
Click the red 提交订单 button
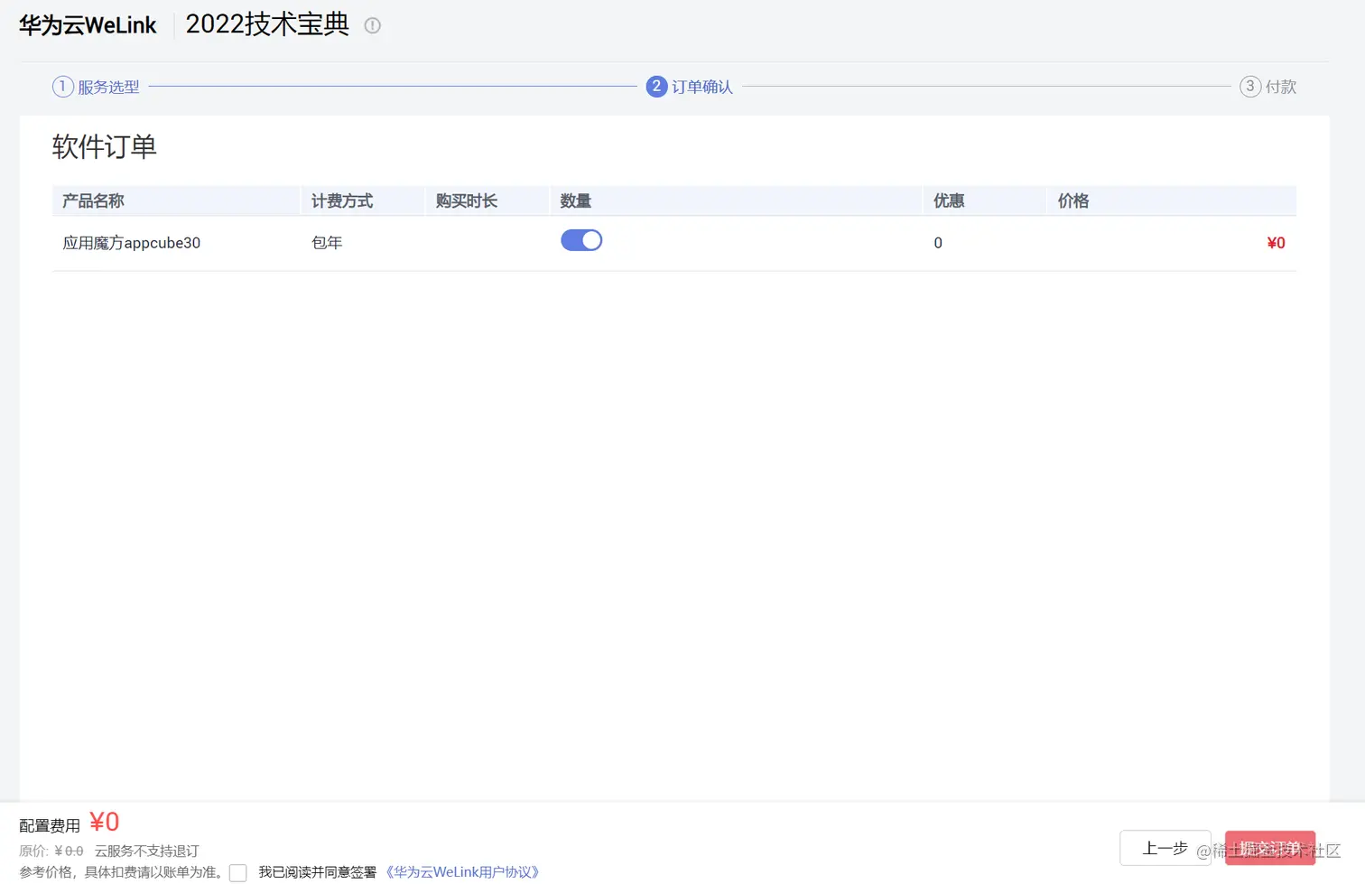tap(1270, 848)
